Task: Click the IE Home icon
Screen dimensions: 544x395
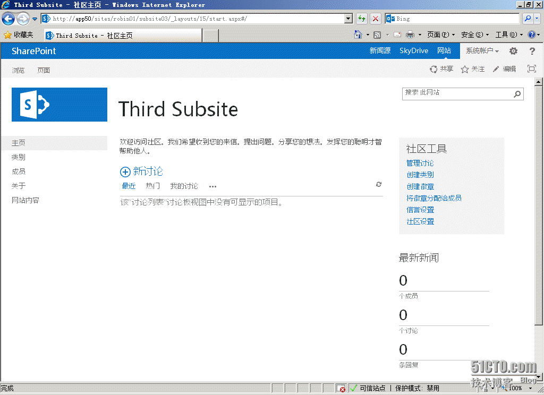Action: (x=358, y=35)
